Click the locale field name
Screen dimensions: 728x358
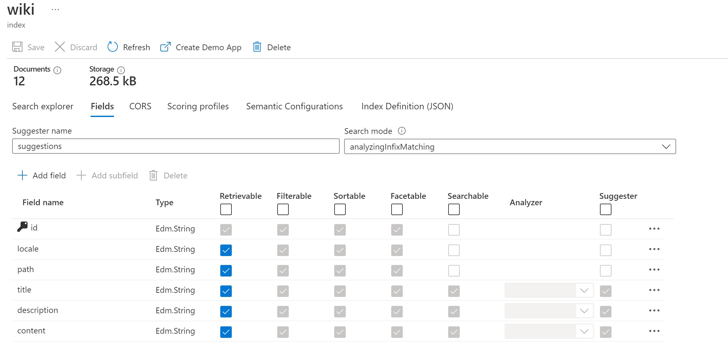[28, 249]
